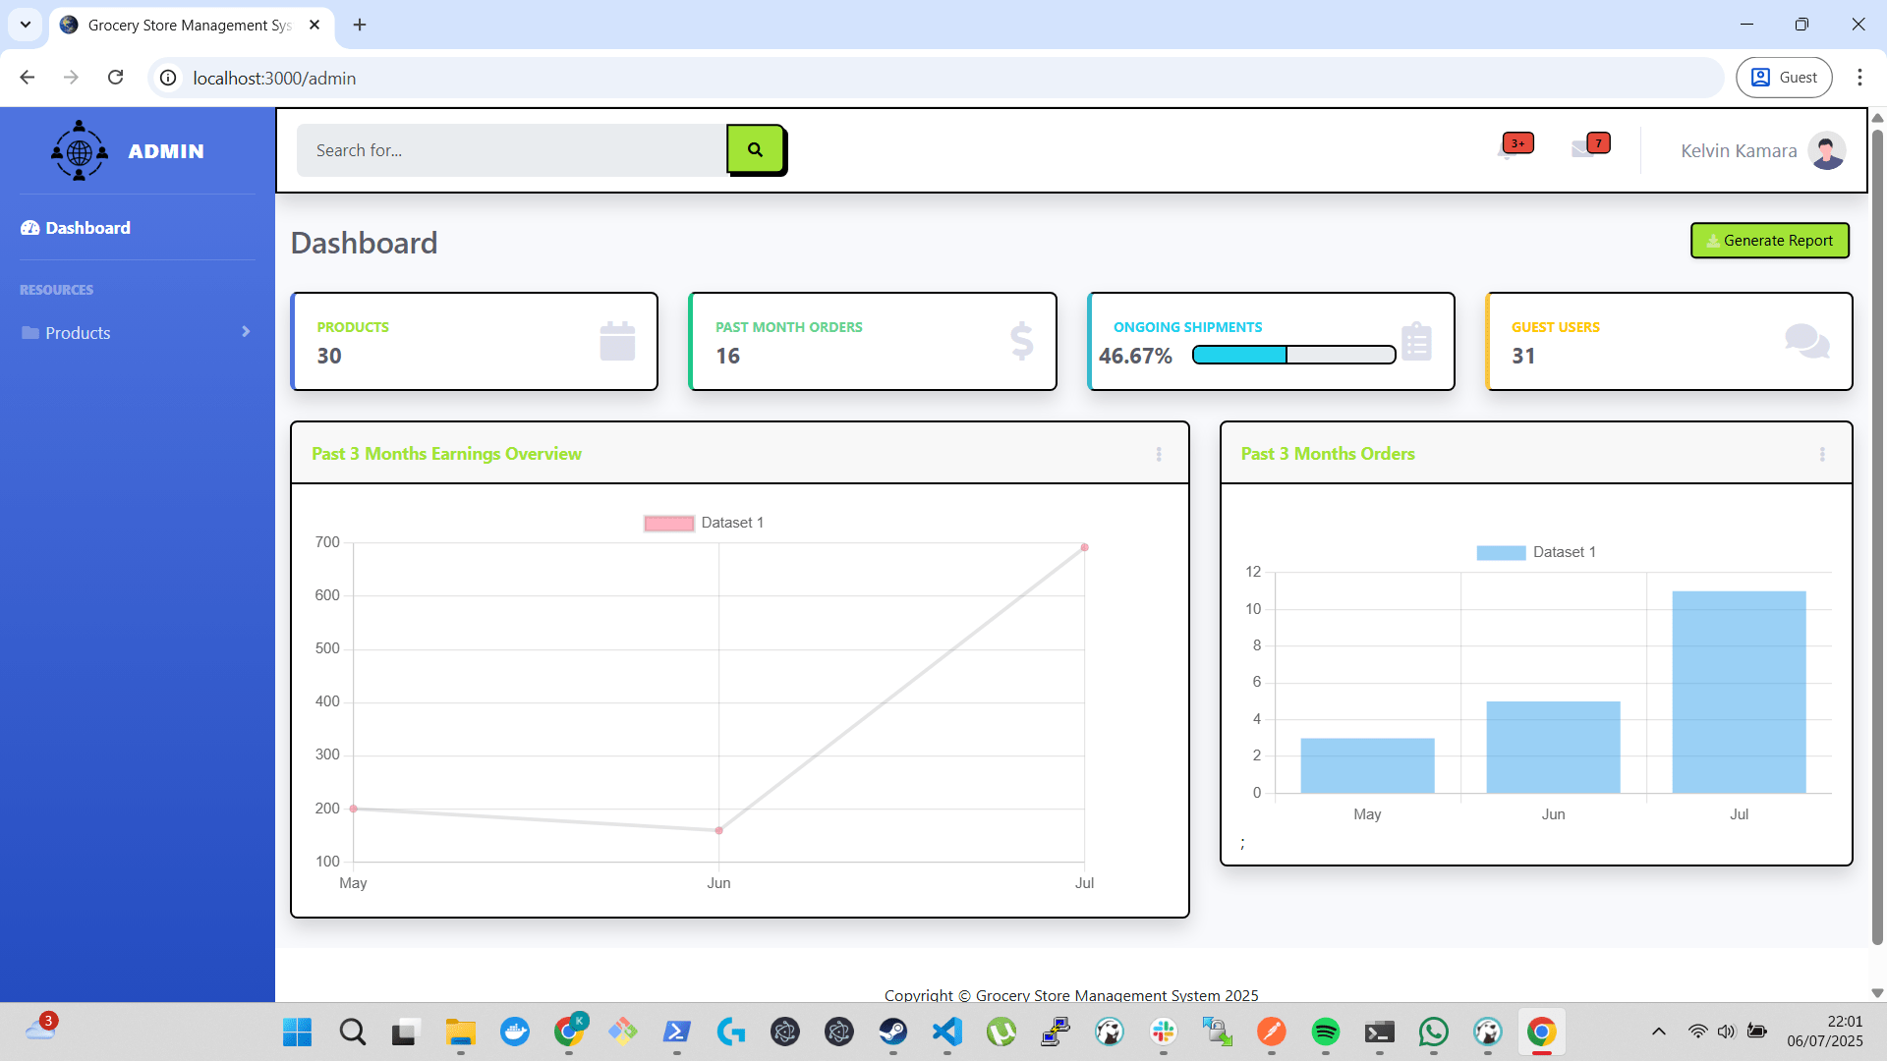The height and width of the screenshot is (1061, 1887).
Task: Click the green search magnifier button
Action: [x=755, y=149]
